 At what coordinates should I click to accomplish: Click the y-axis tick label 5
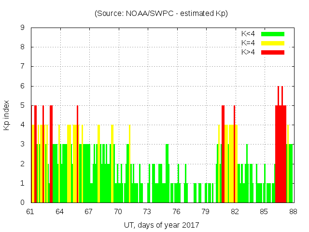pos(22,105)
